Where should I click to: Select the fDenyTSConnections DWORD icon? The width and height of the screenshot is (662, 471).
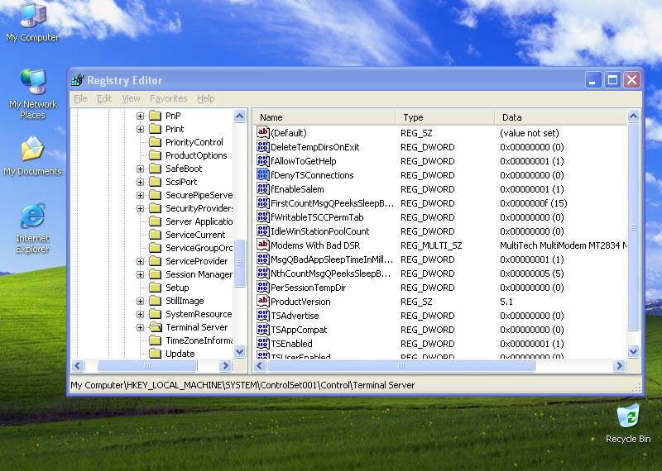[262, 174]
